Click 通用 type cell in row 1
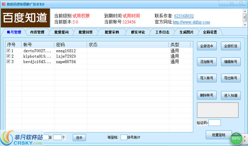Viewport: 248px width, 146px height. (x=175, y=51)
